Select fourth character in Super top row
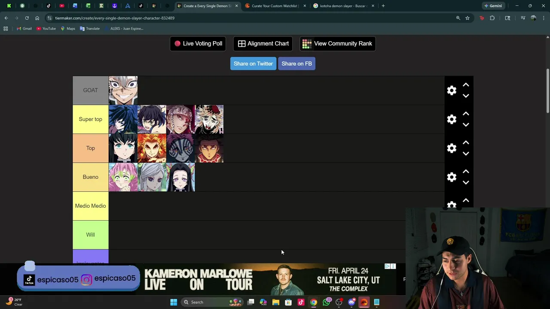 pyautogui.click(x=209, y=119)
